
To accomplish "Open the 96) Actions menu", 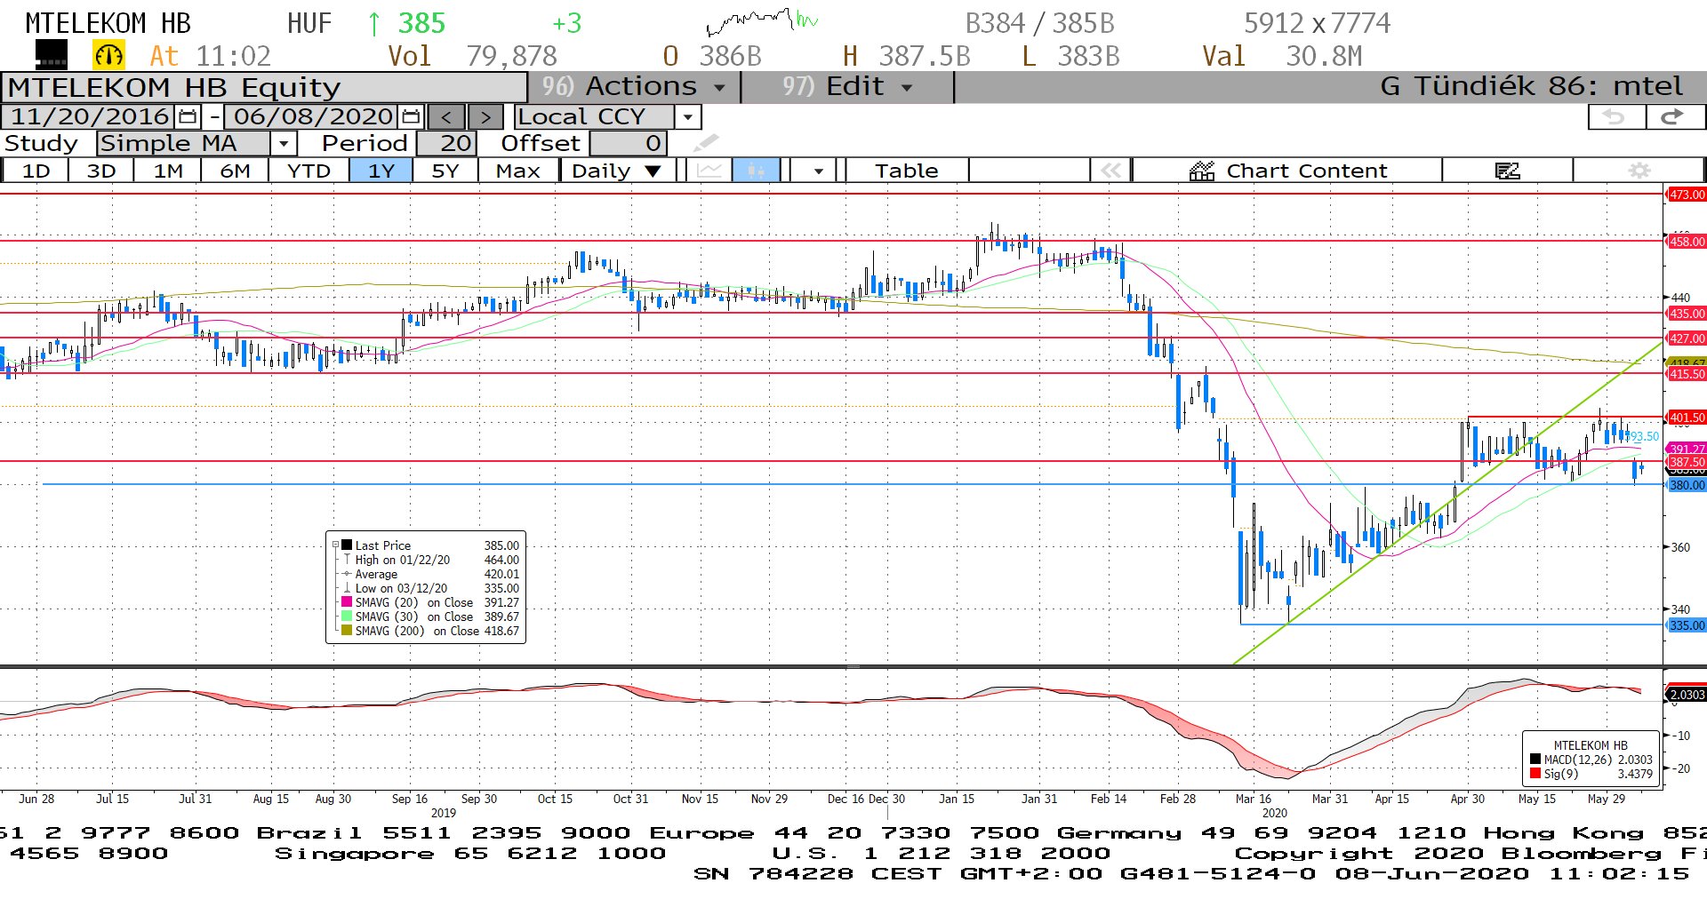I will 634,86.
